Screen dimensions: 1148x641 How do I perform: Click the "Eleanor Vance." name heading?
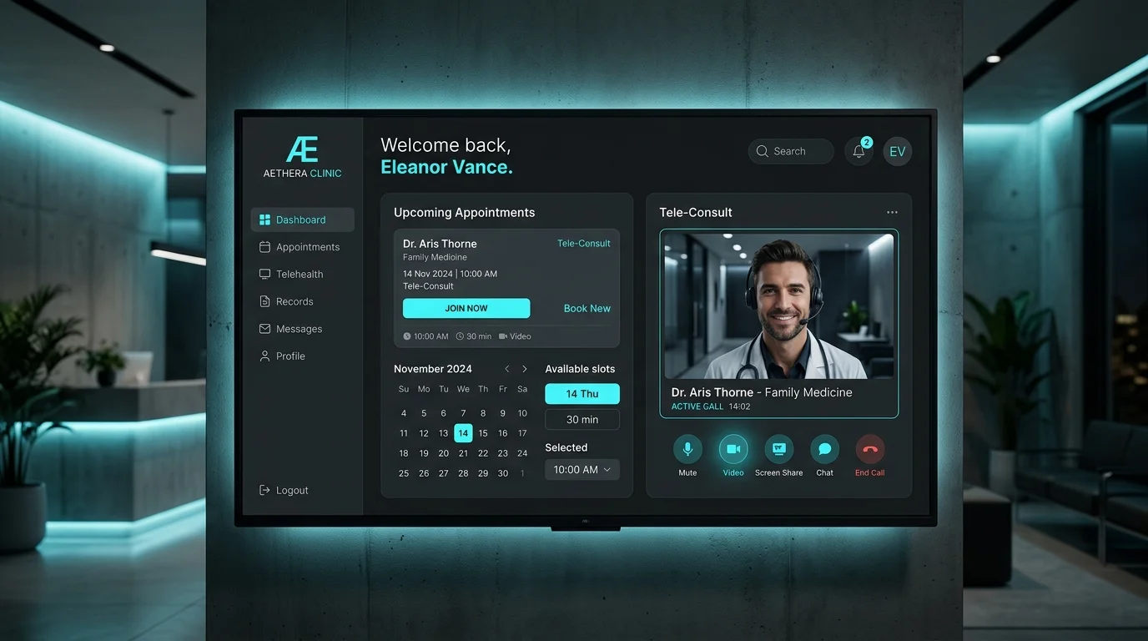tap(446, 168)
